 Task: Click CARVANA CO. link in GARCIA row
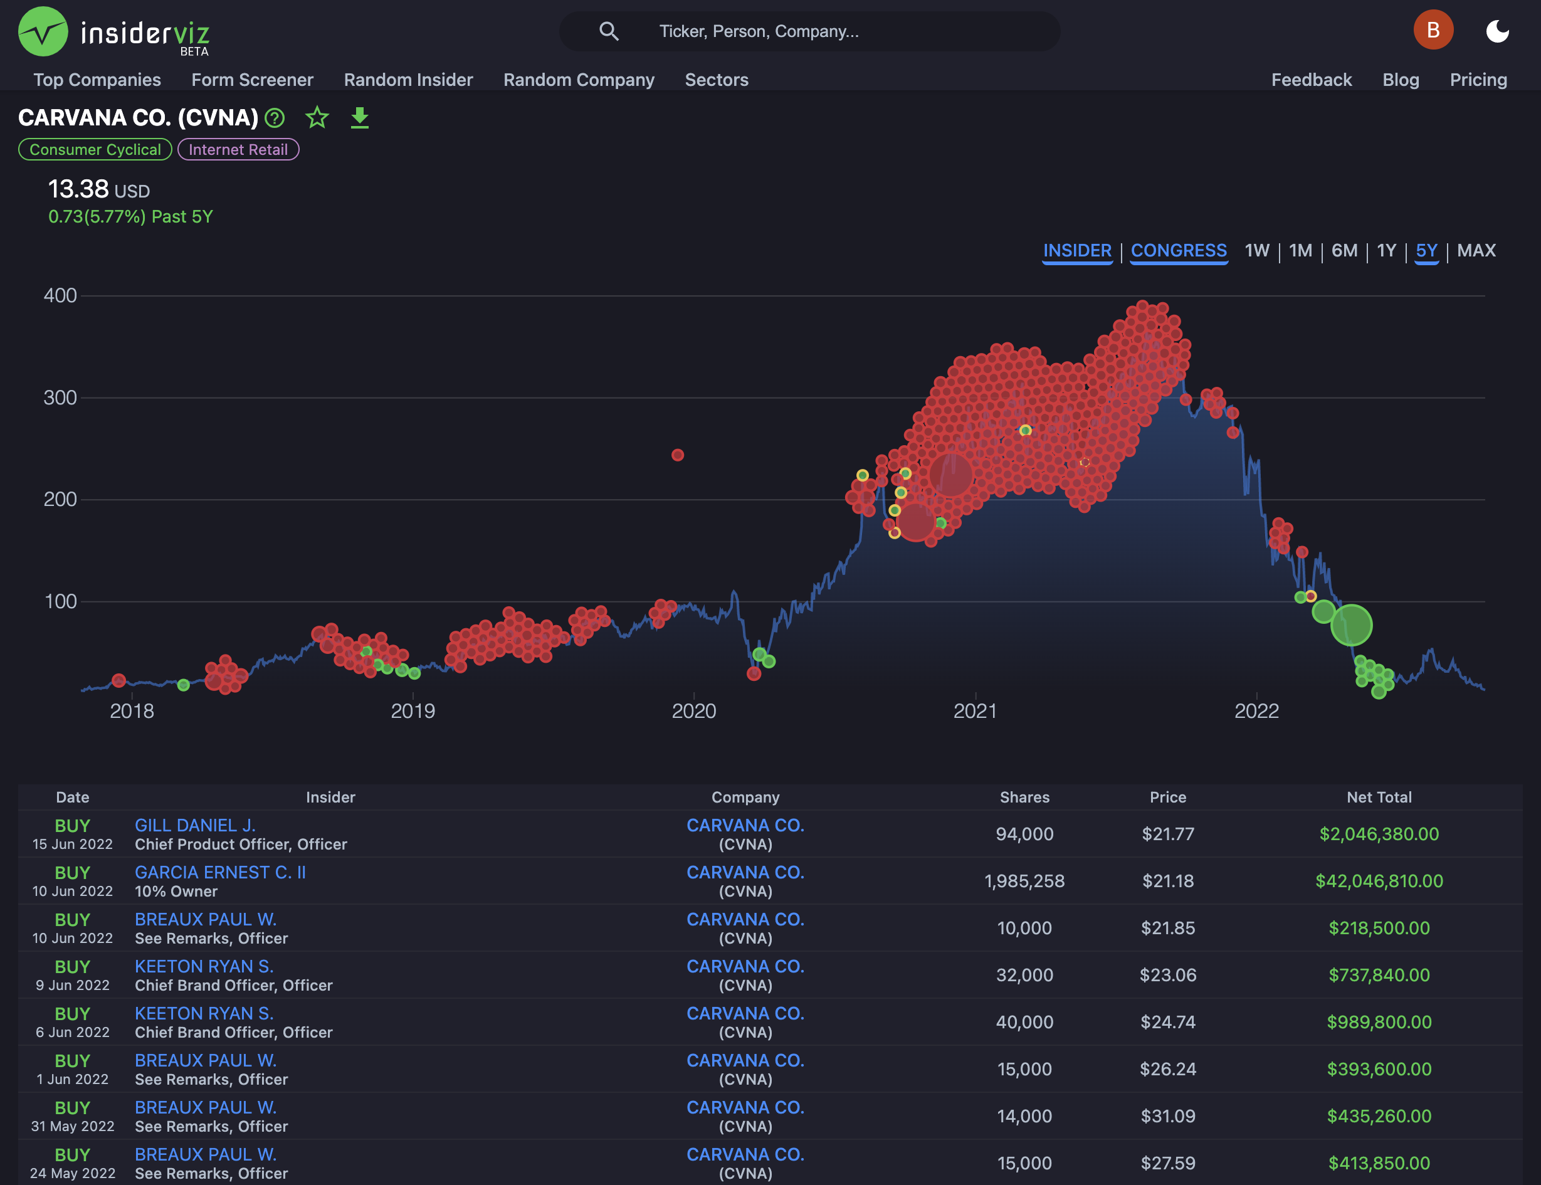tap(745, 873)
